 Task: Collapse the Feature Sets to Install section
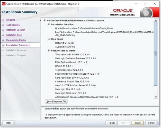49,50
